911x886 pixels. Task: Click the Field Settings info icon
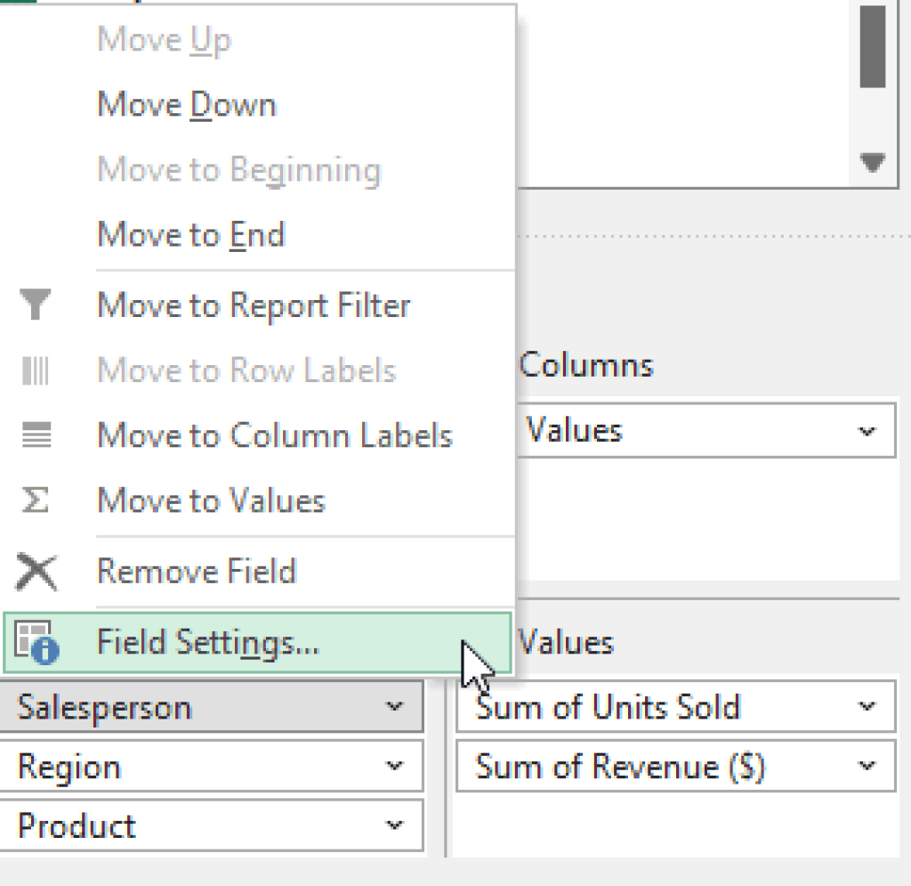point(36,642)
